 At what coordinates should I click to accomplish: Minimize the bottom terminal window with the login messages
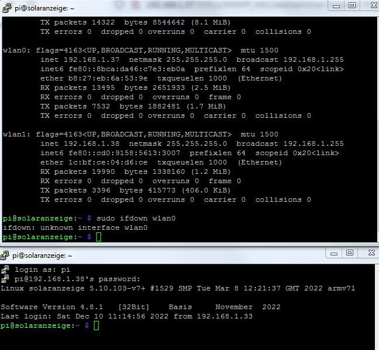pos(335,253)
